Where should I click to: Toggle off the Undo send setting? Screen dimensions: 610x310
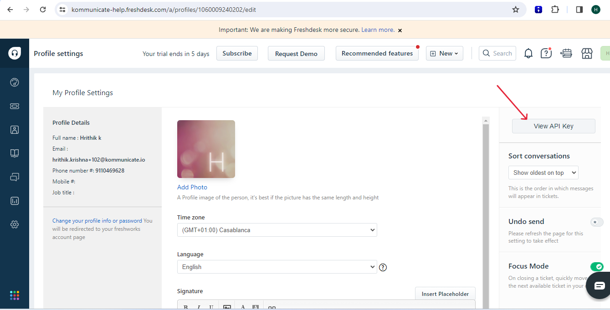[597, 222]
